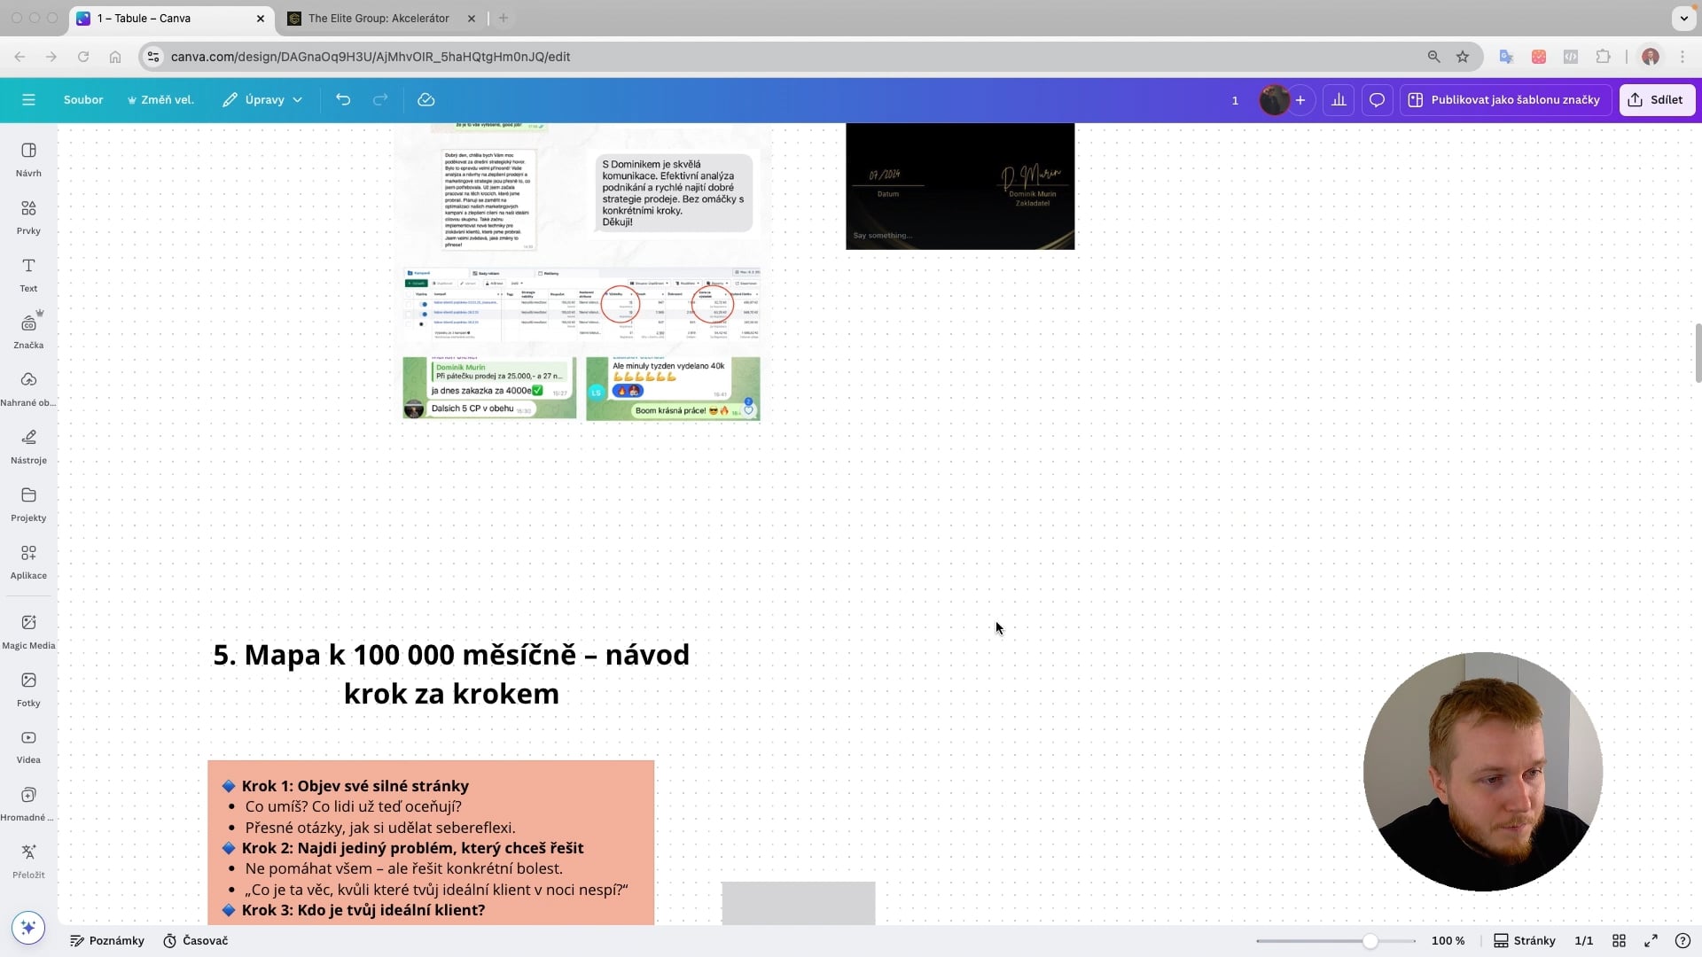Open the Soubor menu
The image size is (1702, 957).
(83, 100)
